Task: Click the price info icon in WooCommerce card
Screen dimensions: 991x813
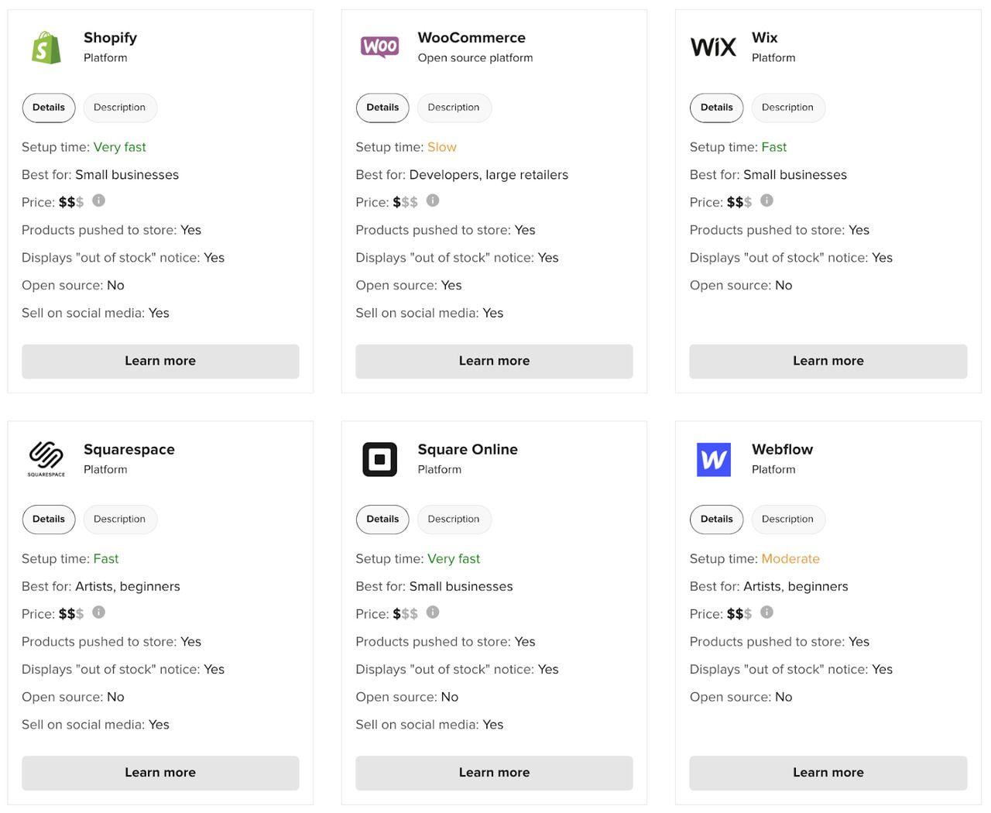Action: pos(433,201)
